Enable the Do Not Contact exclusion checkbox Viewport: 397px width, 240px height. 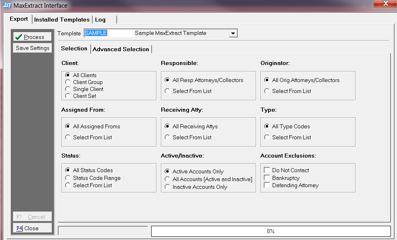[267, 170]
